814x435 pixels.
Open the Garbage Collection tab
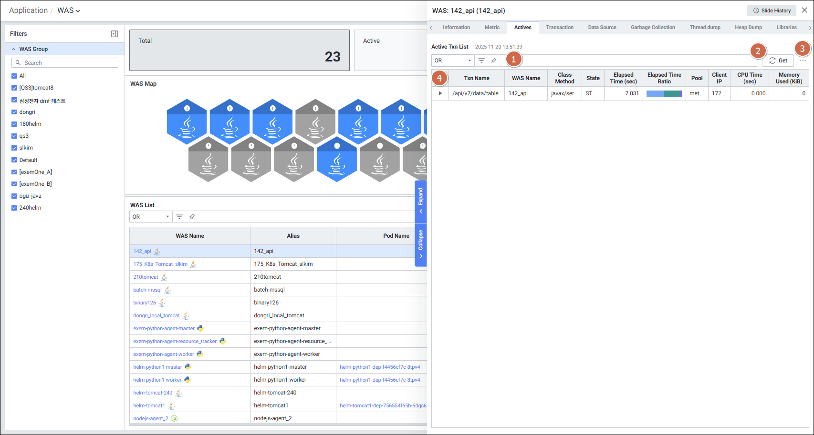click(653, 28)
